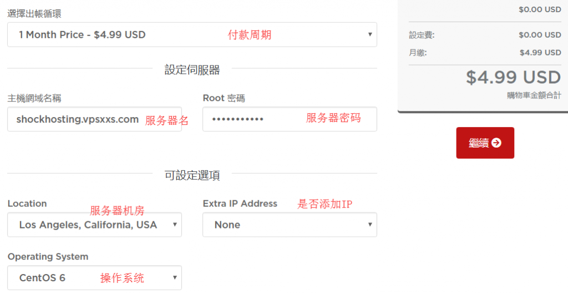Click the arrow of the billing cycle selector

(370, 34)
